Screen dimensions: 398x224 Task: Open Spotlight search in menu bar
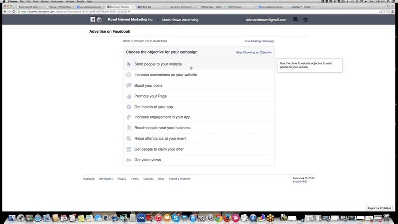point(388,1)
